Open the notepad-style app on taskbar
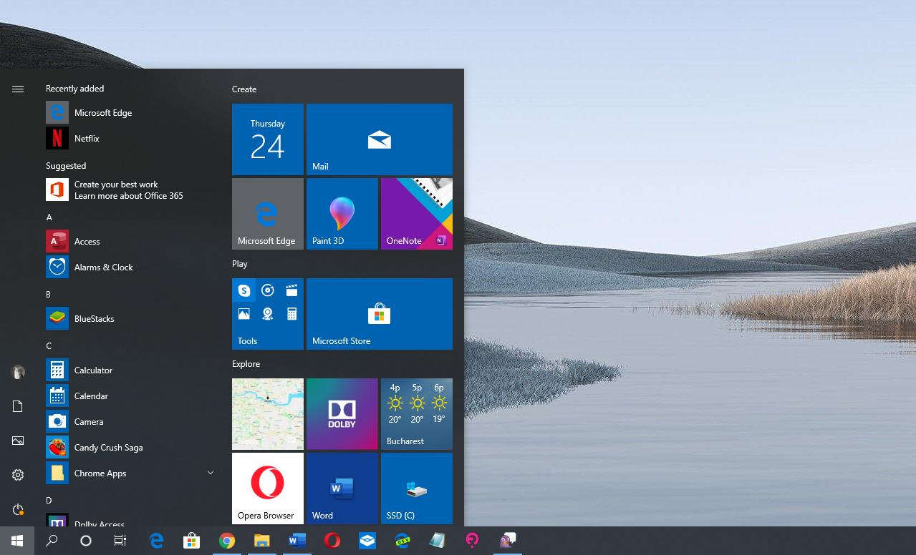Image resolution: width=916 pixels, height=555 pixels. point(438,541)
